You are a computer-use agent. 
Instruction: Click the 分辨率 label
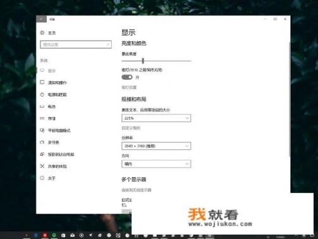127,138
